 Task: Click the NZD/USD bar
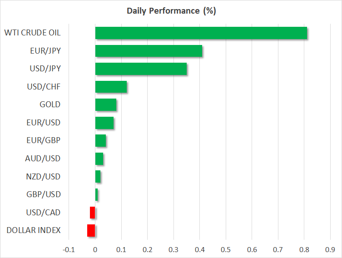point(98,177)
